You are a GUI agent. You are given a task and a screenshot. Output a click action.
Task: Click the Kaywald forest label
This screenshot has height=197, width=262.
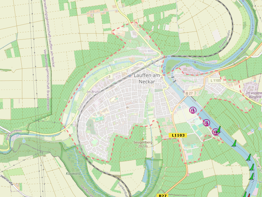[x=73, y=173]
